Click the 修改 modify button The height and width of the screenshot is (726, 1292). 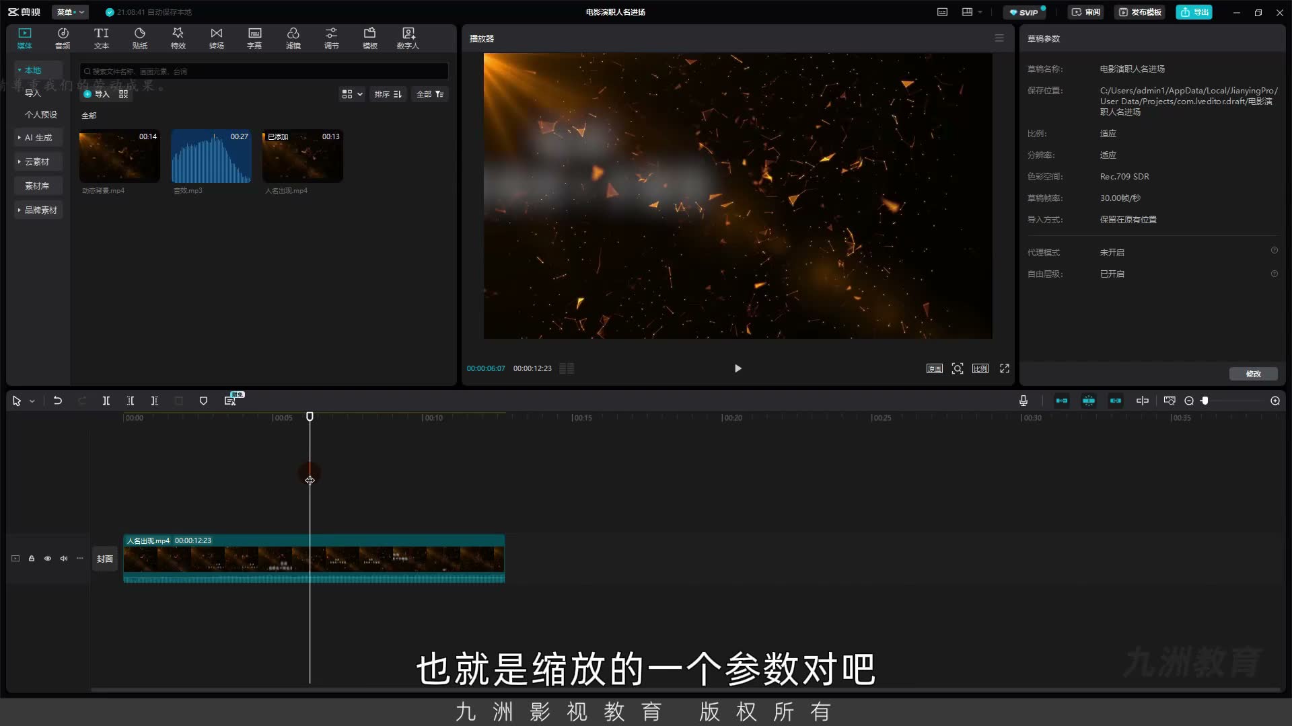pyautogui.click(x=1253, y=374)
